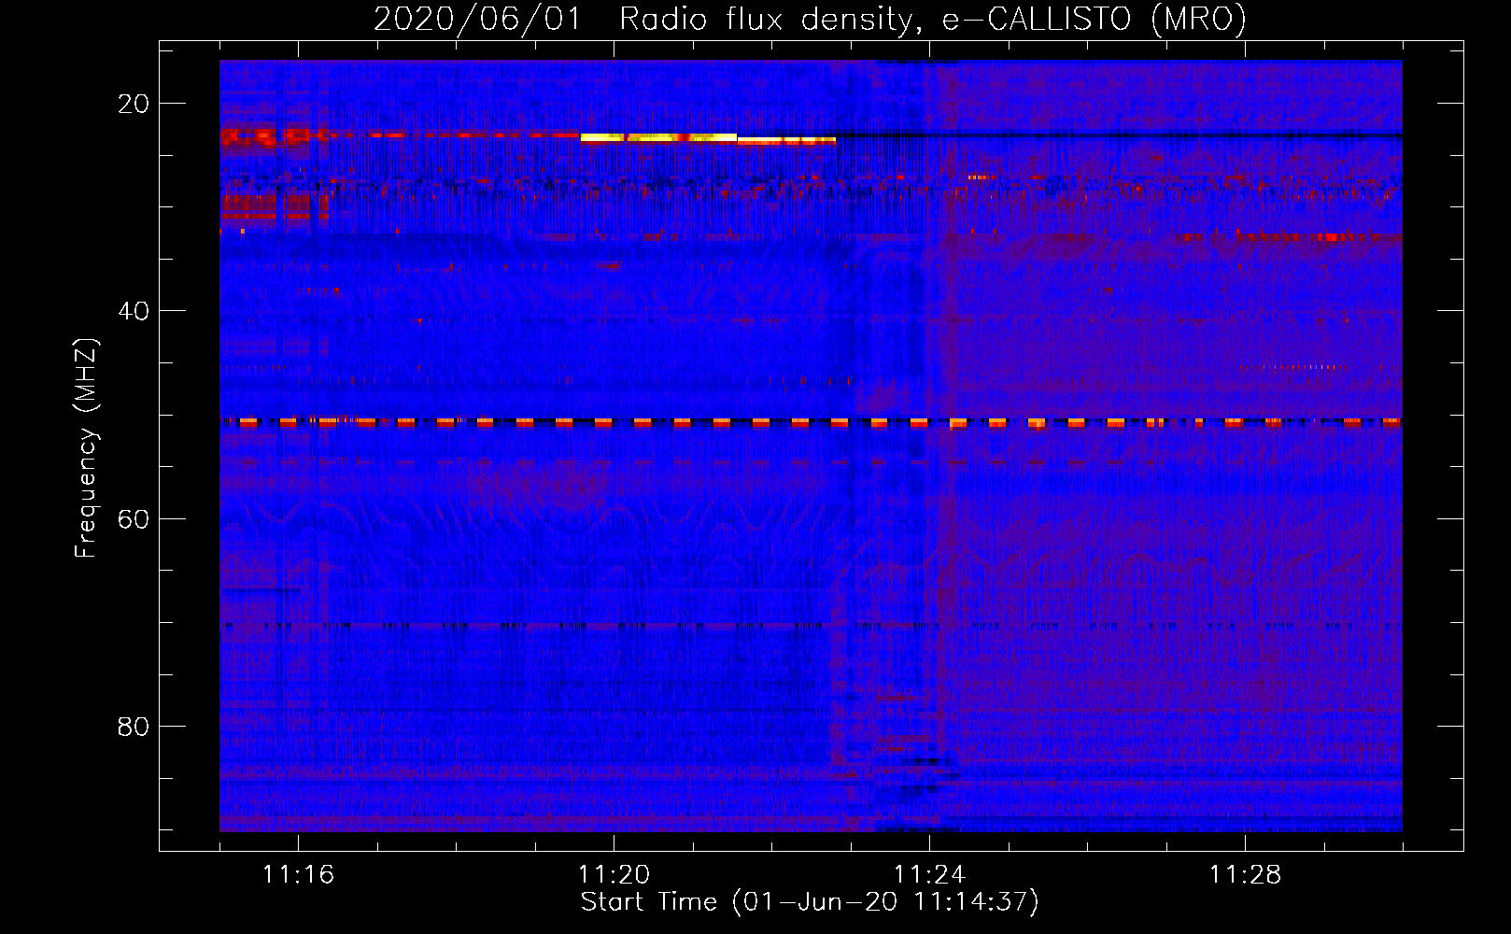Image resolution: width=1511 pixels, height=934 pixels.
Task: Click the 11:20 time tick label
Action: (x=614, y=875)
